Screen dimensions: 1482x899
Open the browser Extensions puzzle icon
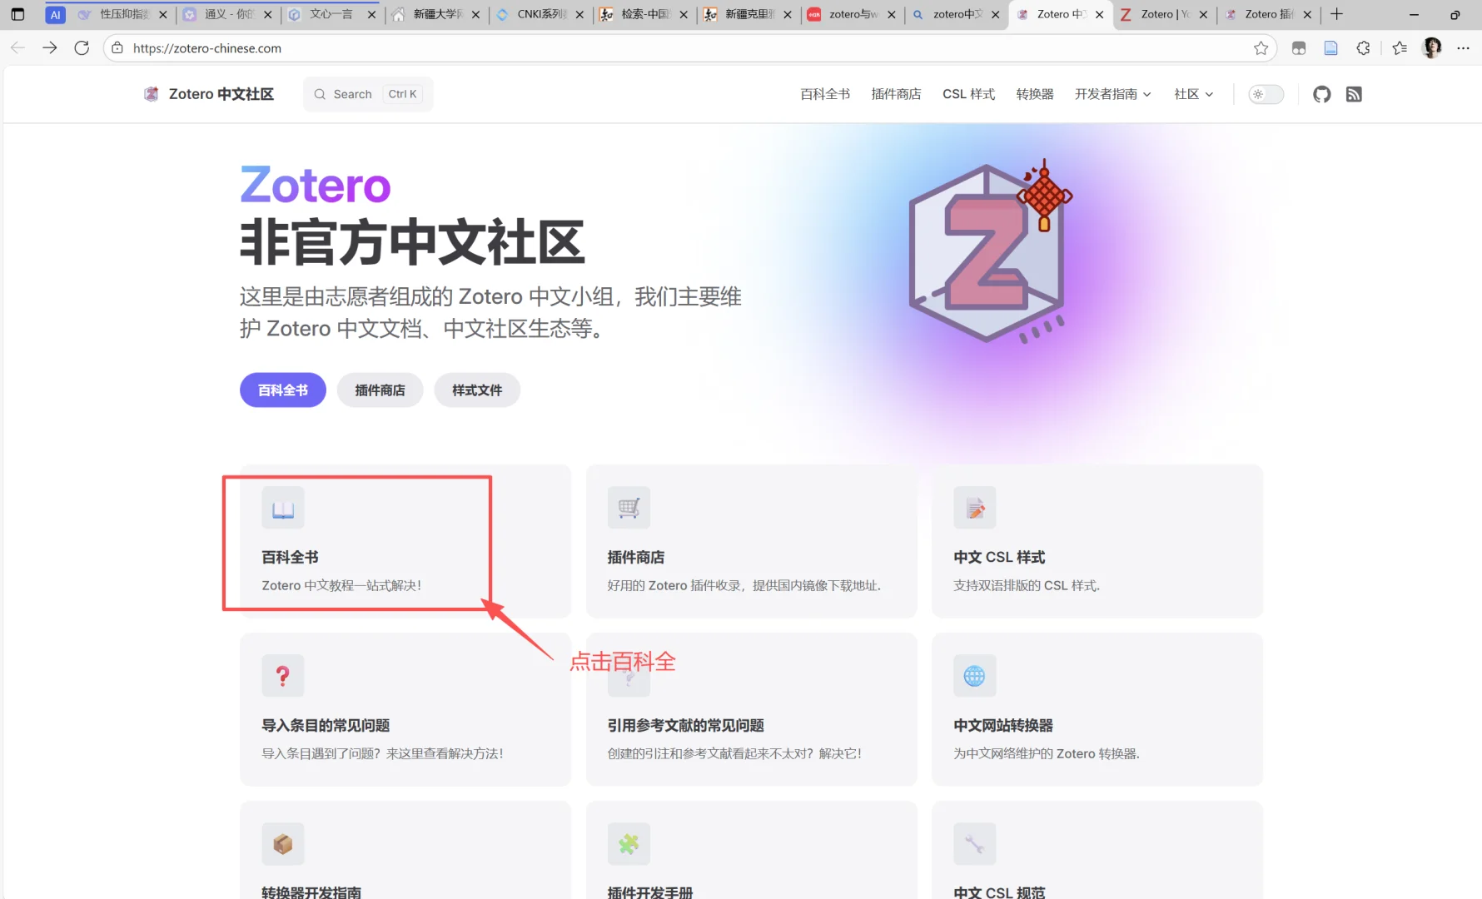(x=1363, y=47)
